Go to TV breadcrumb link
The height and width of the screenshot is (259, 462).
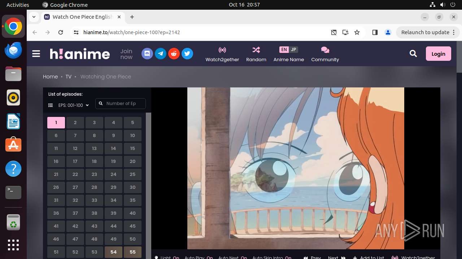[x=69, y=77]
